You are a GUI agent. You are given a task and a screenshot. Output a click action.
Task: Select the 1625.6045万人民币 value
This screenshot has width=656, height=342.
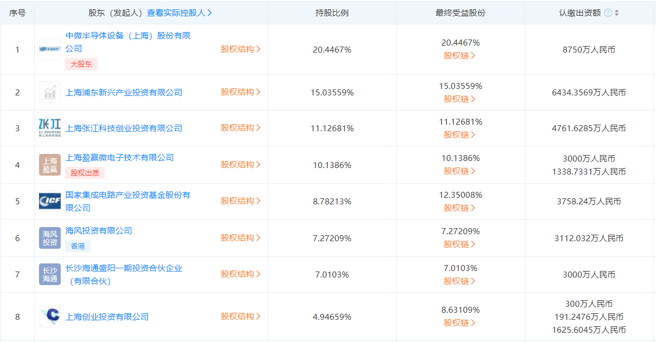[589, 330]
